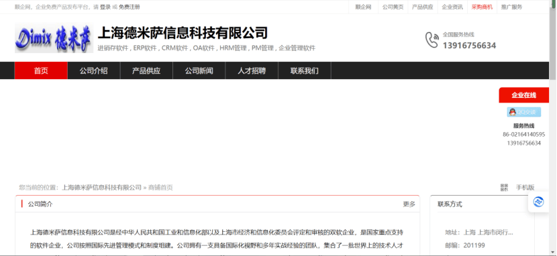This screenshot has height=256, width=557.
Task: Open the 人才招聘 page
Action: (x=252, y=70)
